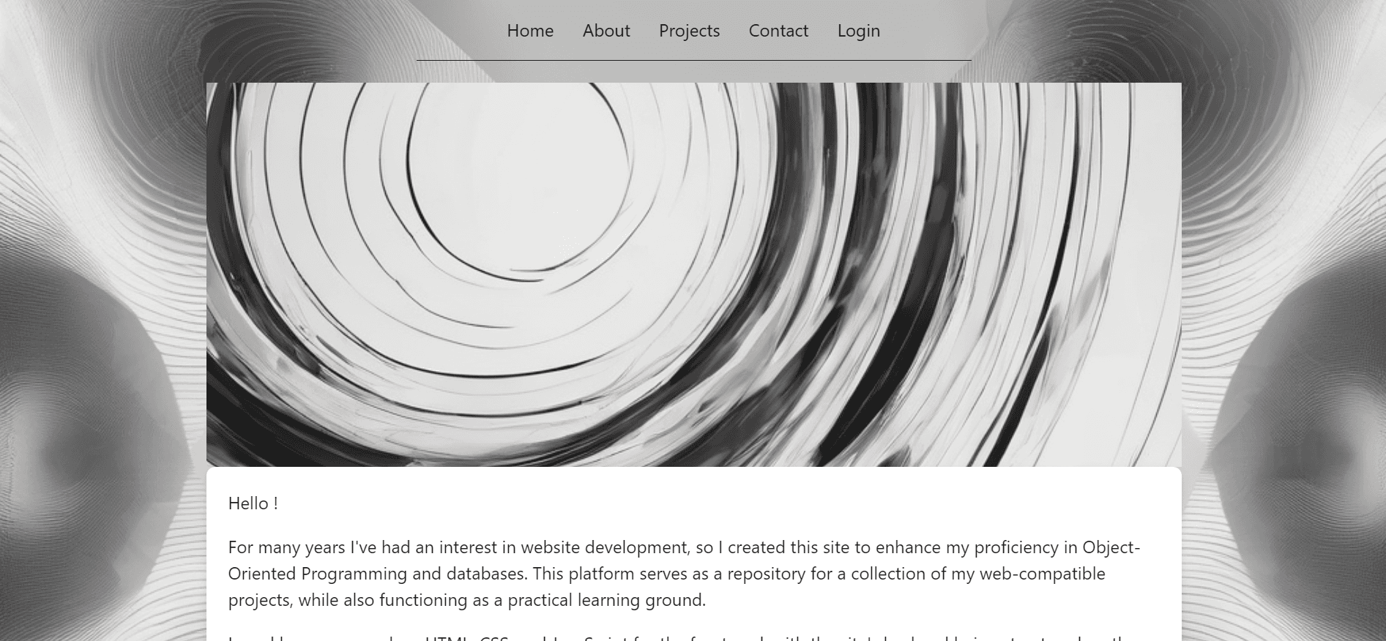The image size is (1386, 641).
Task: Go to the About page
Action: [606, 31]
